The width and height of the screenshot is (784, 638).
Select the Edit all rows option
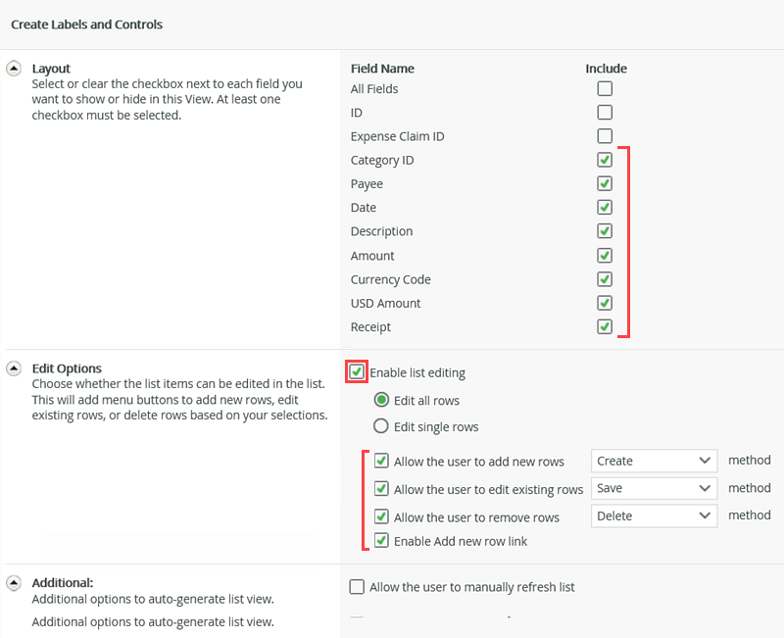pos(382,401)
